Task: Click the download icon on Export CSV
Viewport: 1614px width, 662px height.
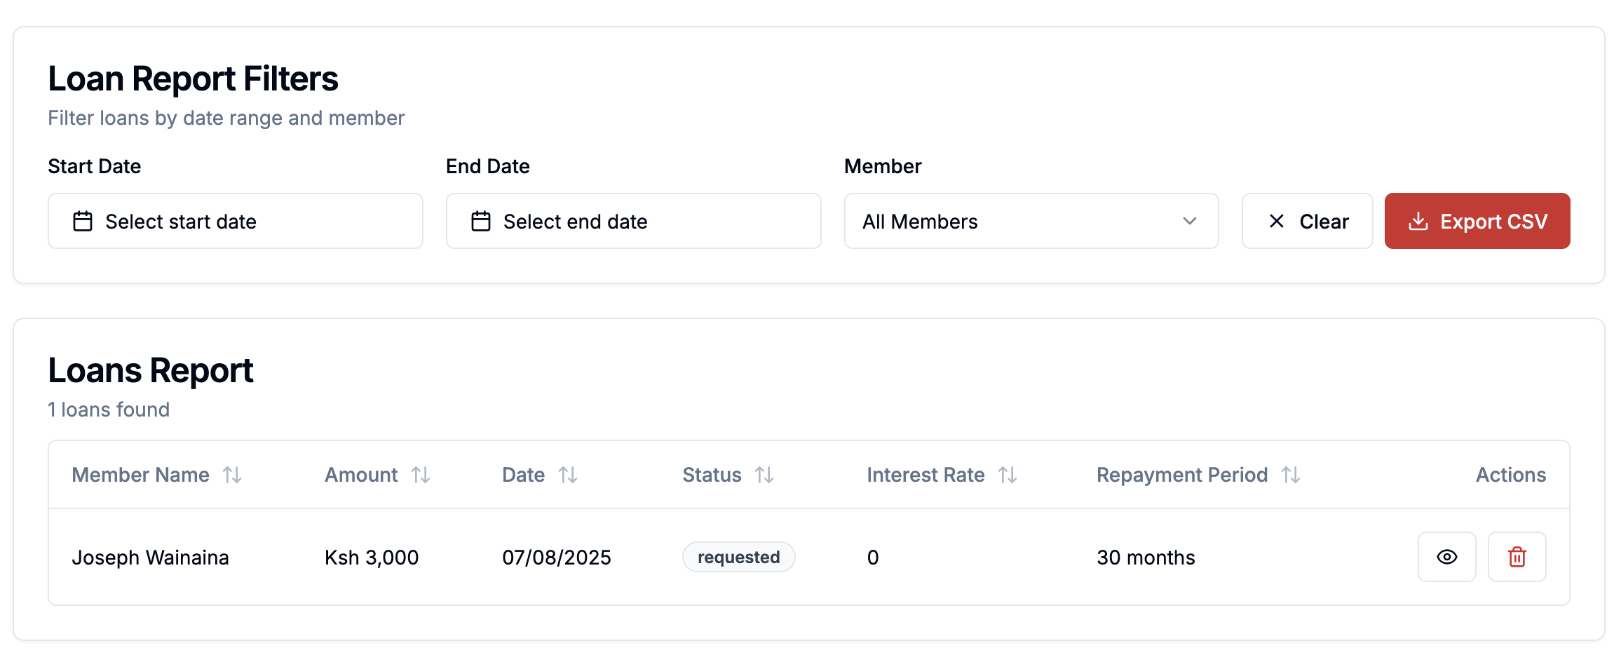Action: tap(1418, 222)
